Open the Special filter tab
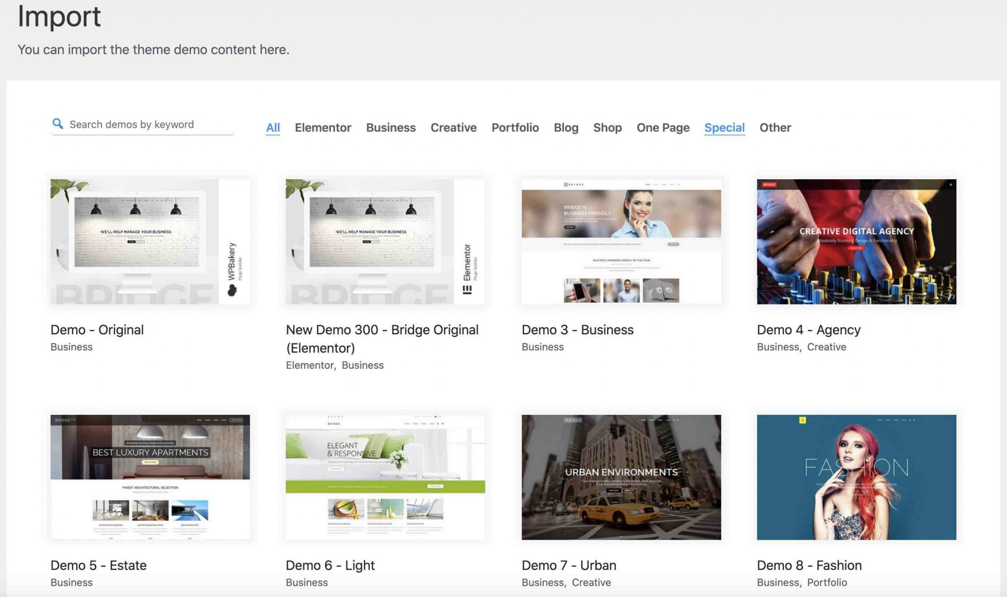 click(x=724, y=128)
